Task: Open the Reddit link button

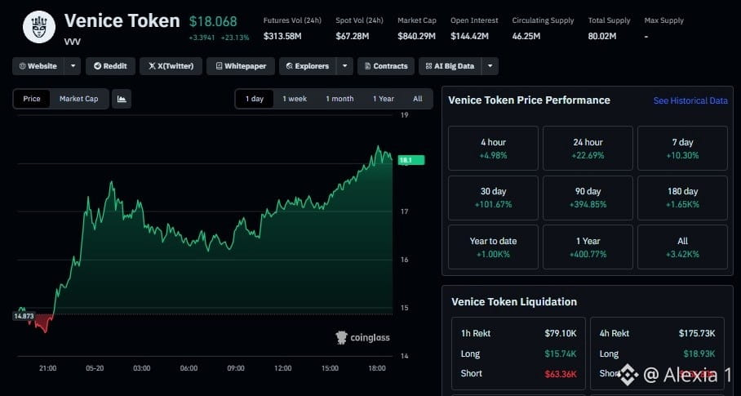Action: click(x=111, y=66)
